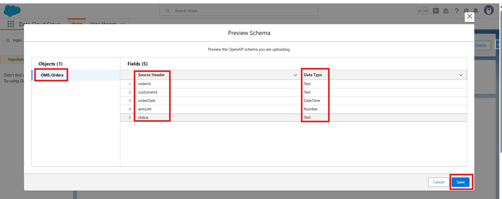Close the Preview Schema dialog with X
502x199 pixels.
470,17
